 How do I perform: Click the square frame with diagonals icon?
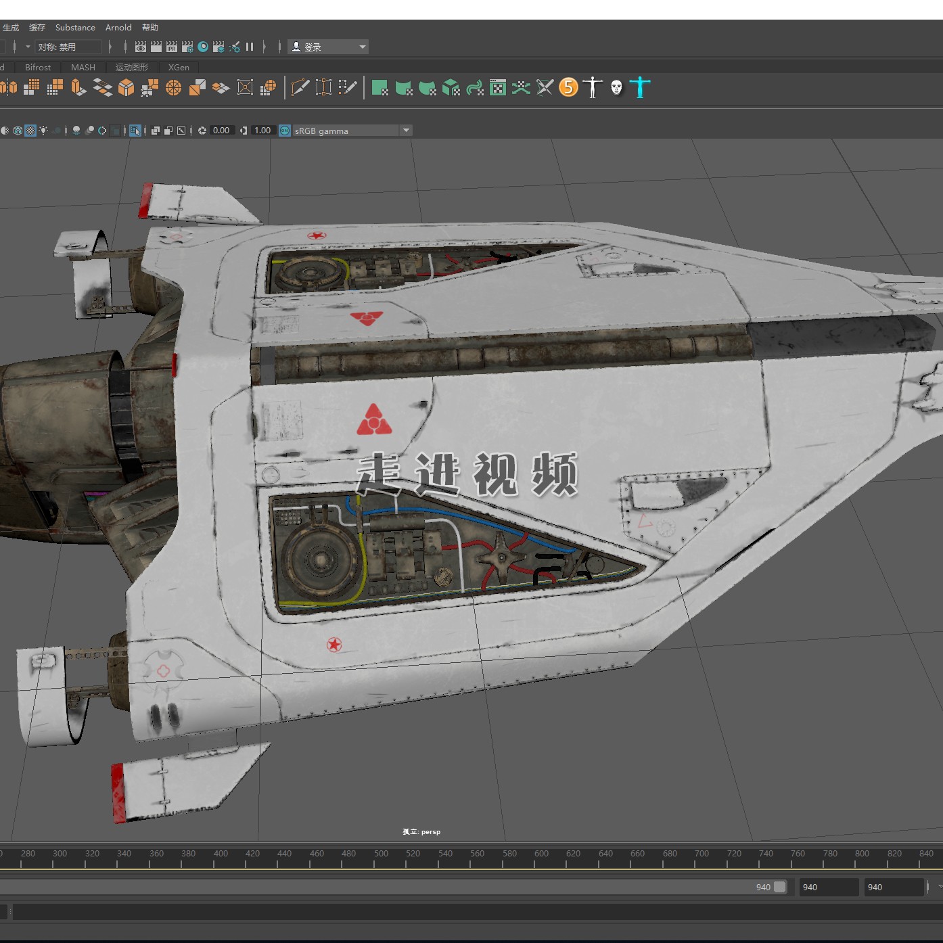[x=245, y=87]
